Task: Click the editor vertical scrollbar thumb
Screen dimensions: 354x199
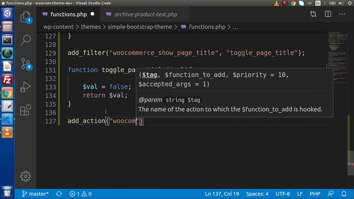Action: point(350,163)
